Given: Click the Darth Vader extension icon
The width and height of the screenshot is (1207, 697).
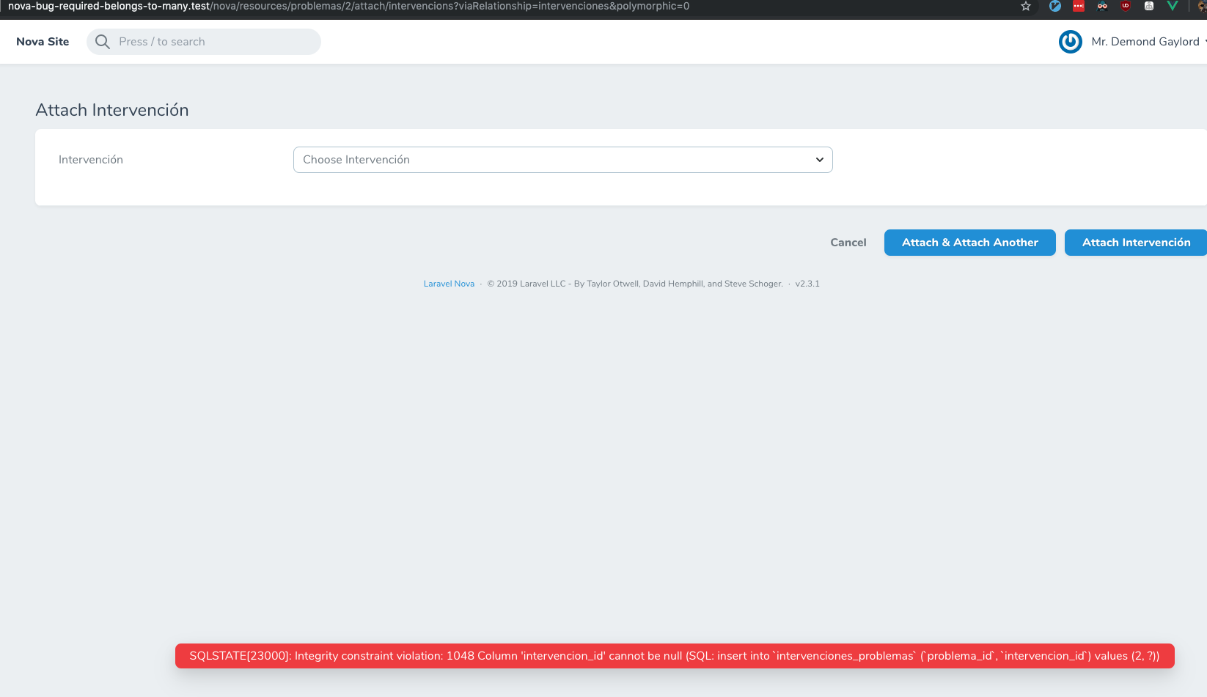Looking at the screenshot, I should point(1102,6).
